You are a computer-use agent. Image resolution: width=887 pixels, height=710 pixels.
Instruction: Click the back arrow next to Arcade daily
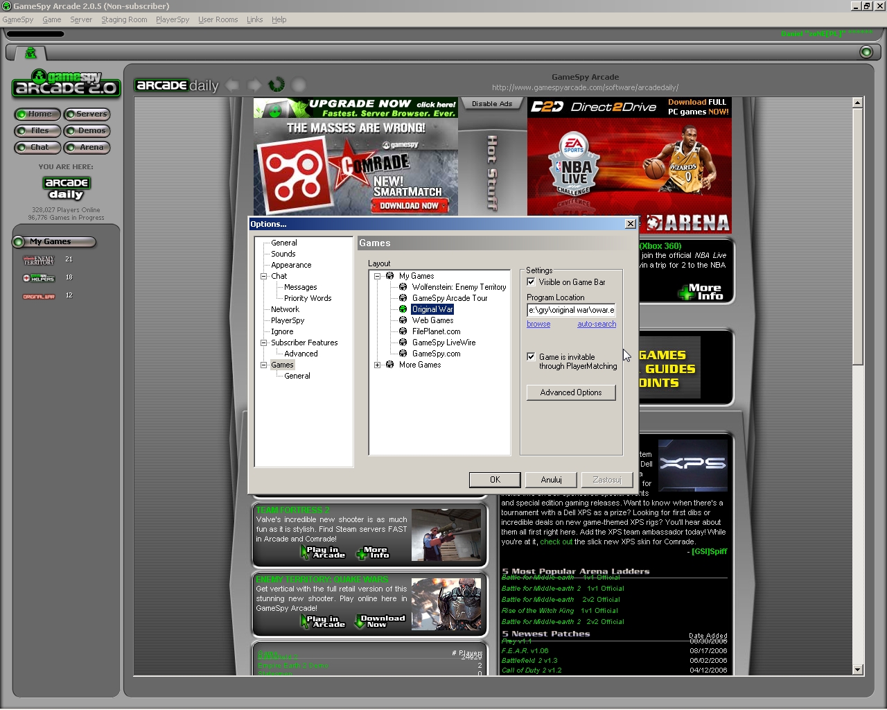[x=232, y=85]
